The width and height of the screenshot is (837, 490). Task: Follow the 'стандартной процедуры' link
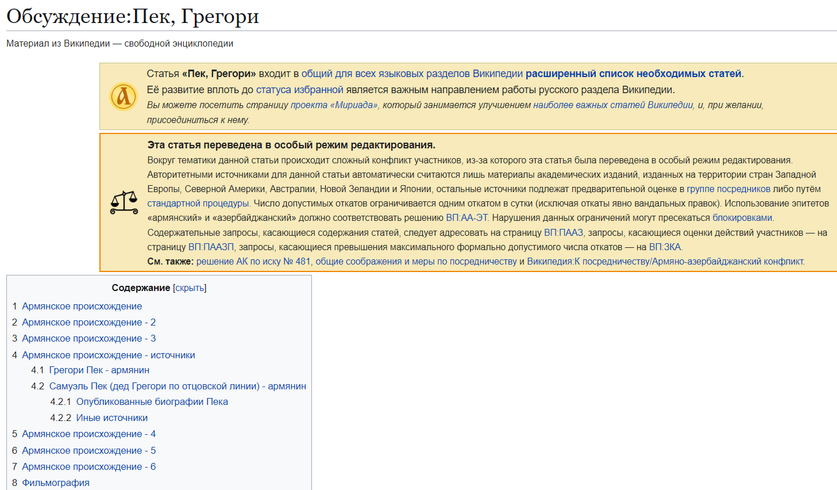pos(198,204)
